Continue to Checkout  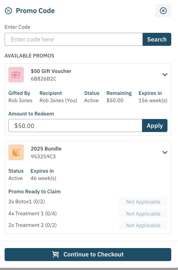88,255
